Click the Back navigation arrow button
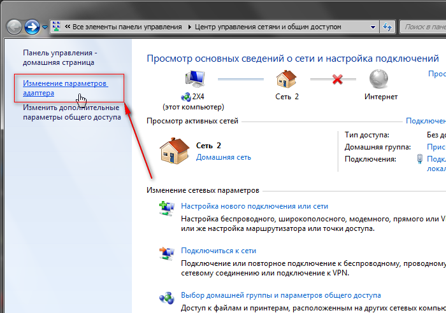Screen dimensions: 446x313 (14, 27)
